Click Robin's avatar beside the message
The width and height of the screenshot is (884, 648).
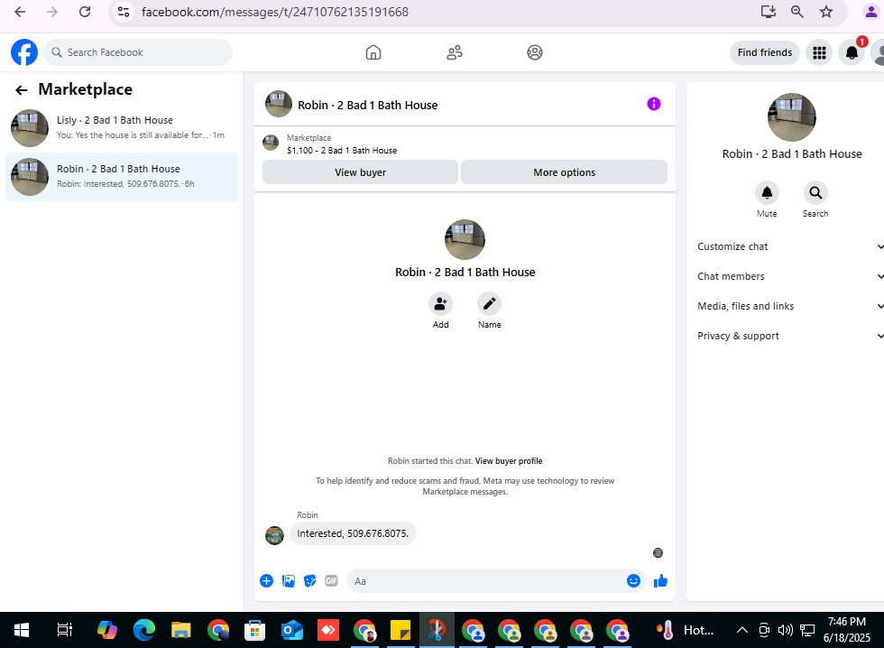(x=274, y=535)
